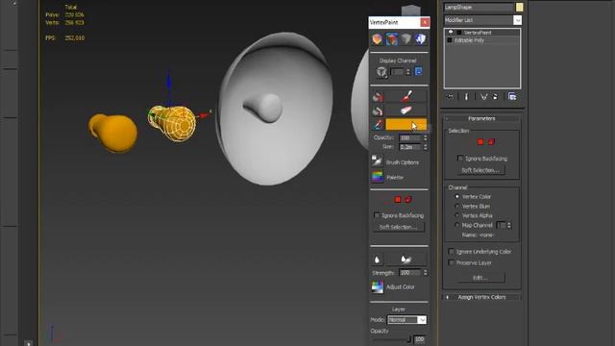This screenshot has height=346, width=615.
Task: Click toggle texture display icon in VertexPaint
Action: point(421,38)
